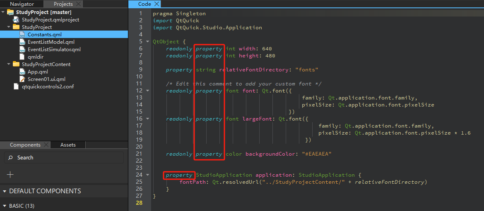484x211 pixels.
Task: Select qtquickcontrols2.conf file
Action: [x=48, y=87]
